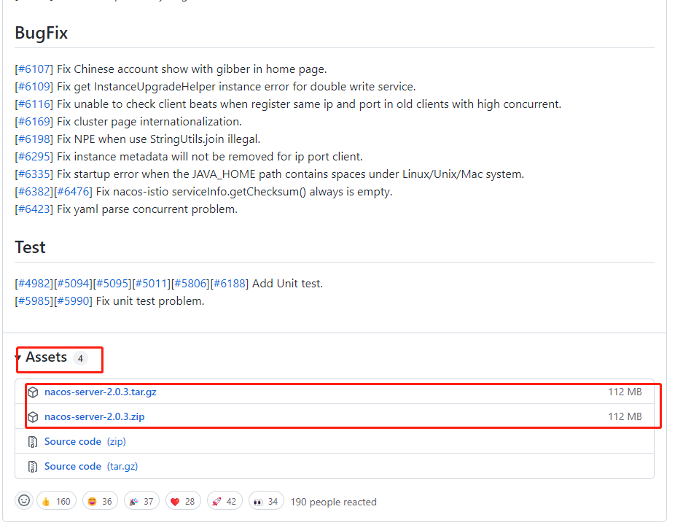Download Source code (zip)
The image size is (683, 528).
85,442
